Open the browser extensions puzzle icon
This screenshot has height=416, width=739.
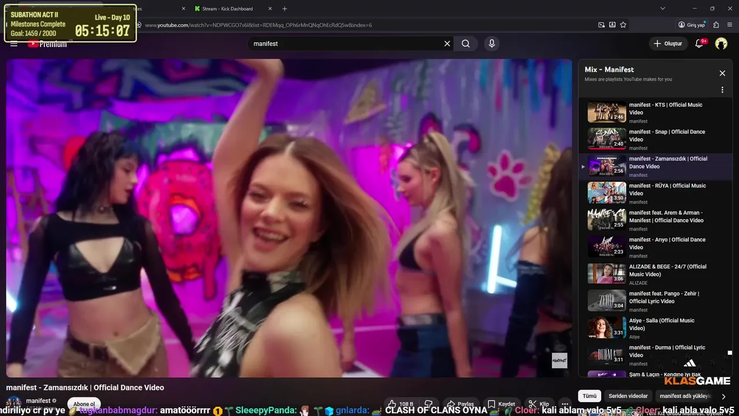[716, 25]
